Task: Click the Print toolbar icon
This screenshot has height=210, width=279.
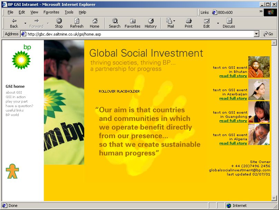Action: (189, 21)
